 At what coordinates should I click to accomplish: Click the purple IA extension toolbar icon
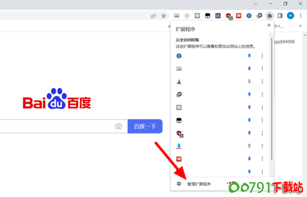coord(218,16)
